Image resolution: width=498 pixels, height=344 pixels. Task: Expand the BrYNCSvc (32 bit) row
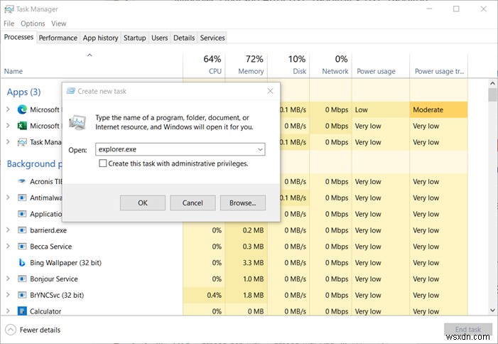coord(8,295)
